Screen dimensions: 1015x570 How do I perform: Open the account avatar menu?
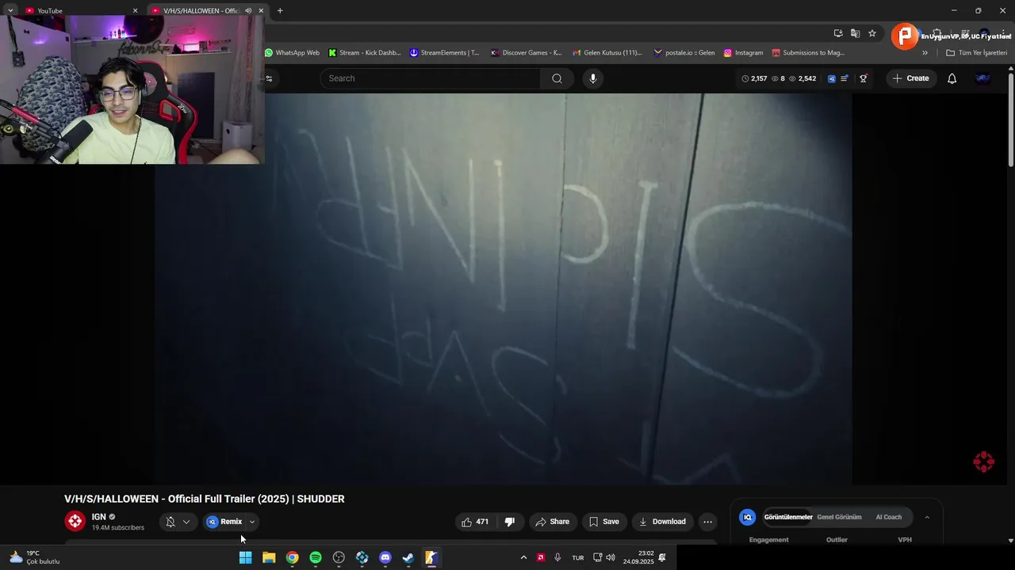[x=982, y=78]
